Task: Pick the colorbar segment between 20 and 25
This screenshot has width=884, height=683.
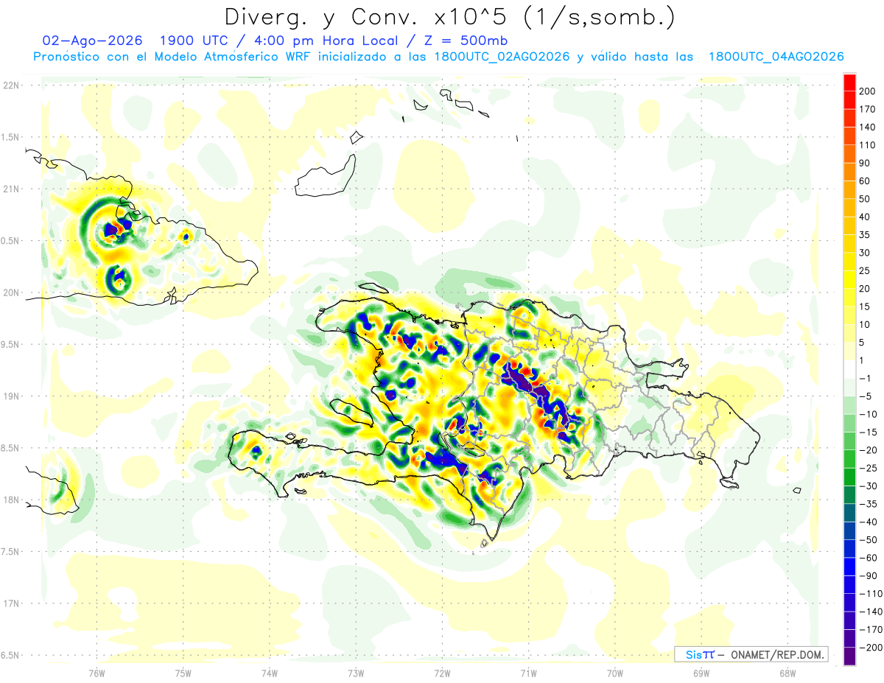Action: 849,280
